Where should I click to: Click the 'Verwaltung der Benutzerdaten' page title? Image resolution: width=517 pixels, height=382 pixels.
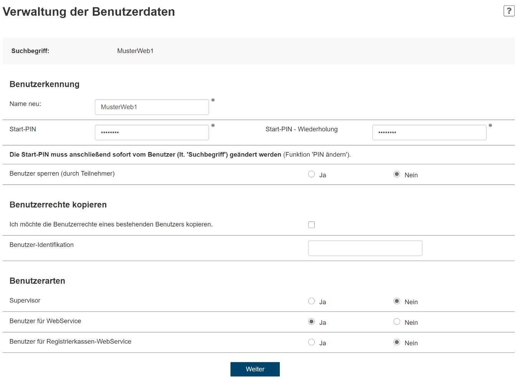[88, 12]
